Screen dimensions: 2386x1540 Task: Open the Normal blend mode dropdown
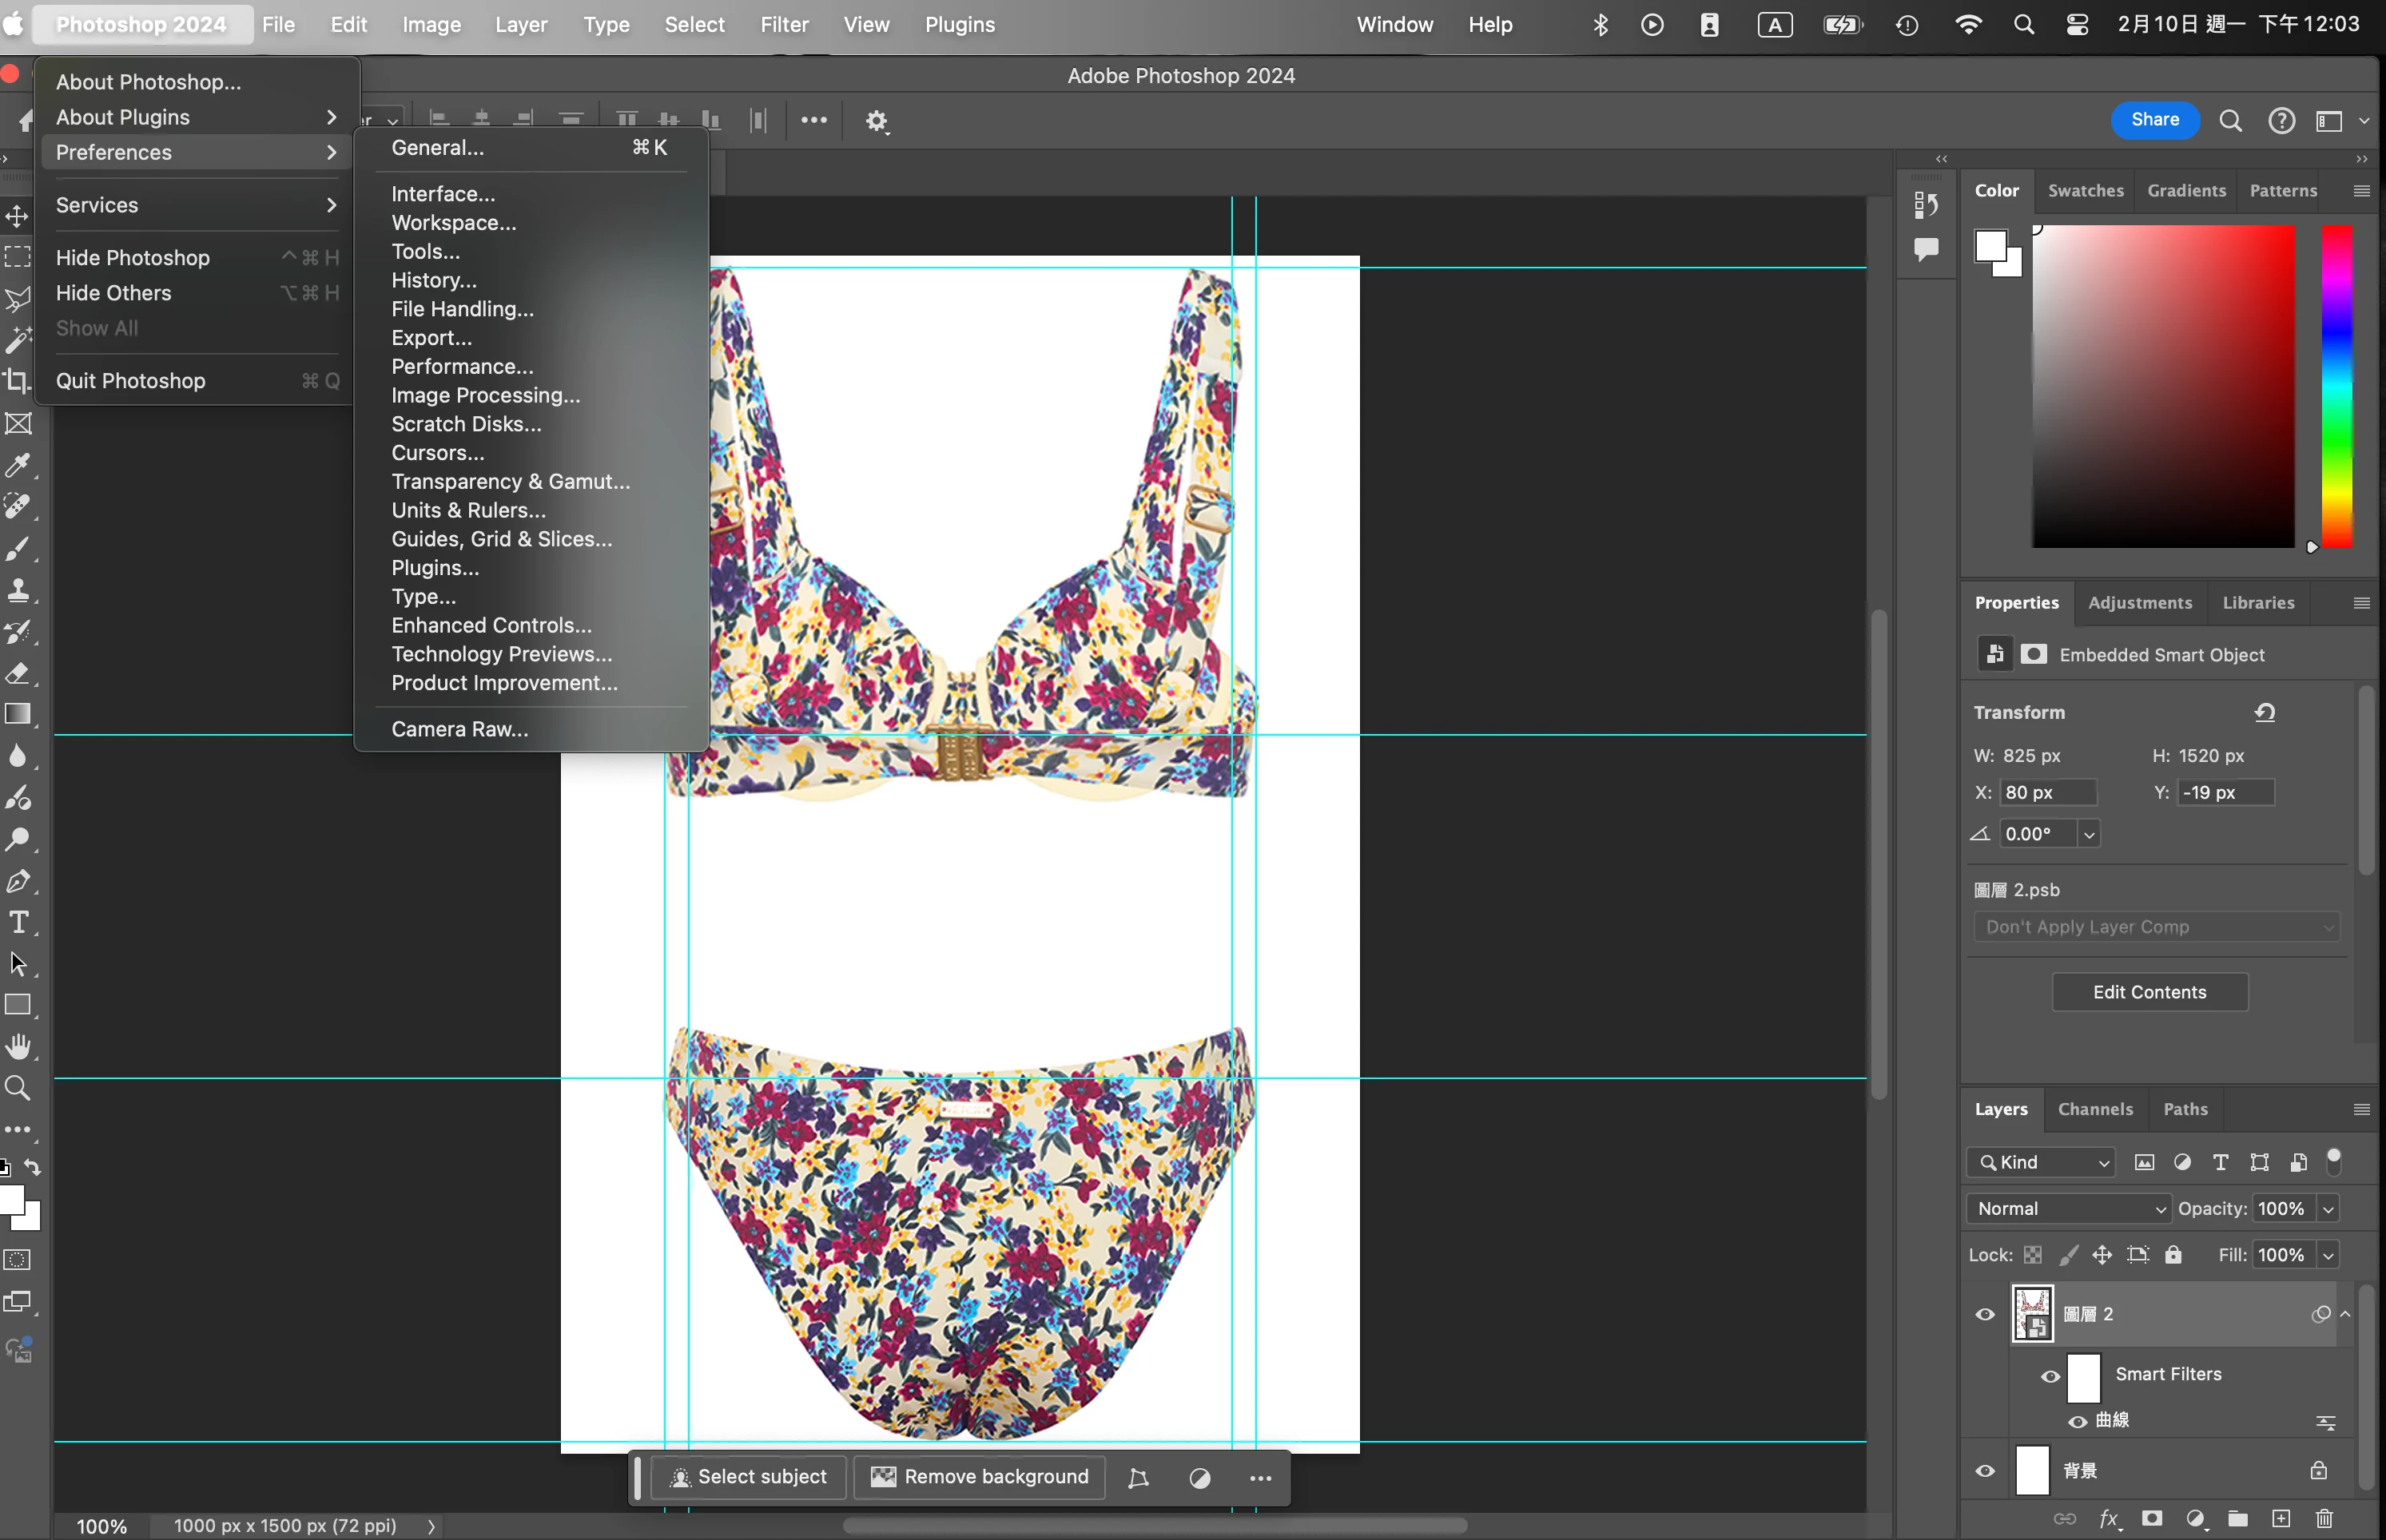click(2068, 1208)
